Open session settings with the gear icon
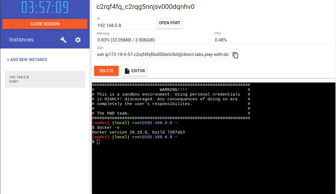 point(78,40)
